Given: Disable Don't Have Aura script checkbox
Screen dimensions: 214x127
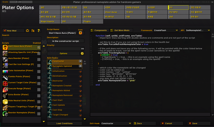Looking at the screenshot, I should click(x=39, y=48).
